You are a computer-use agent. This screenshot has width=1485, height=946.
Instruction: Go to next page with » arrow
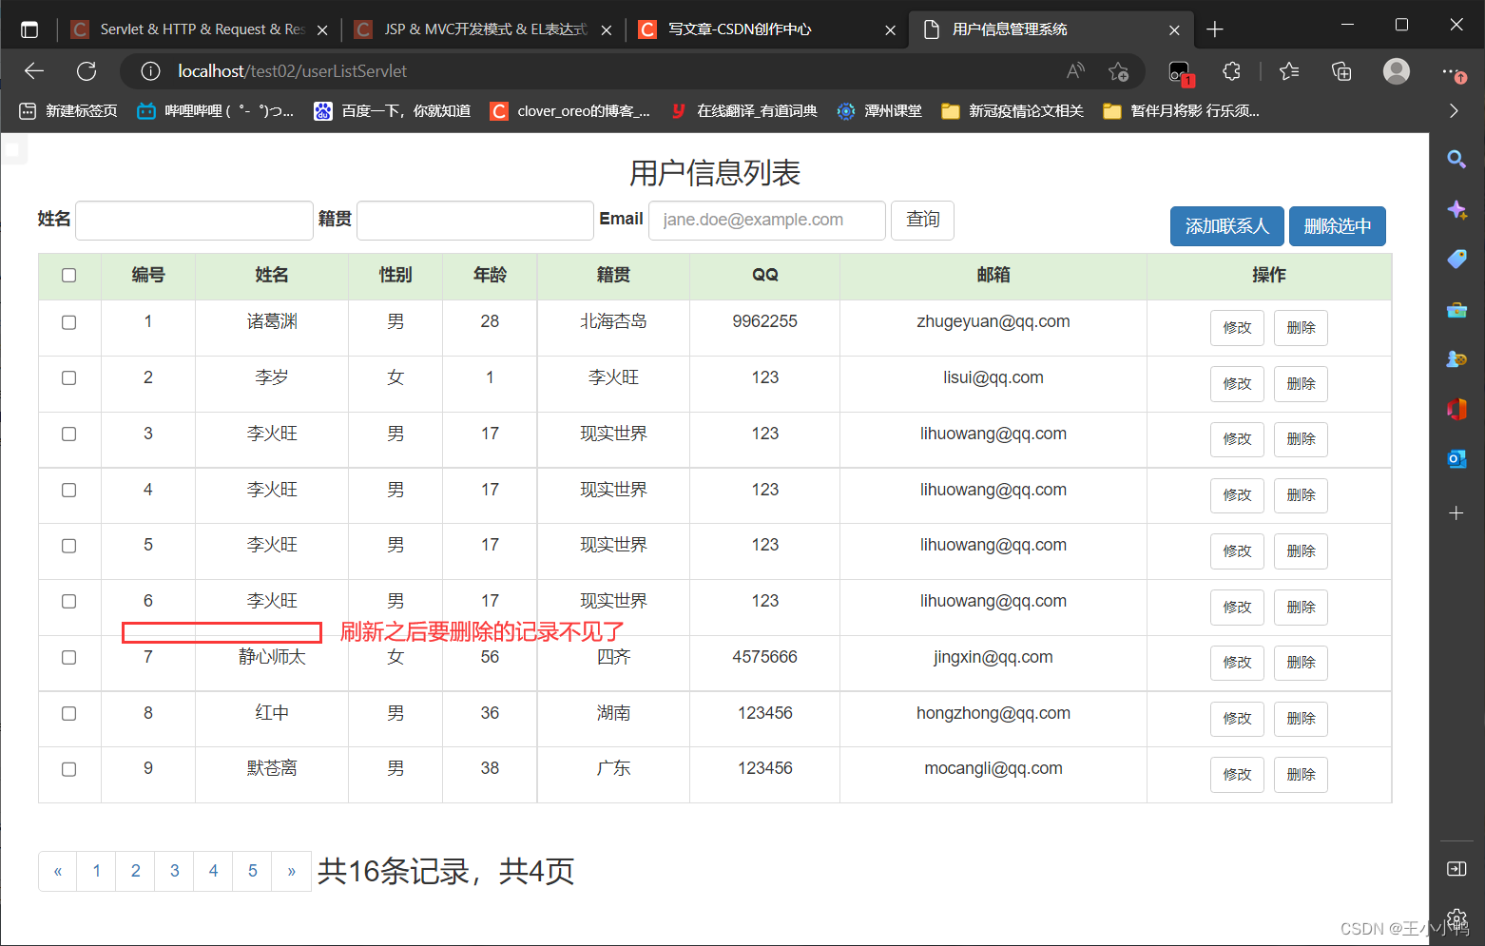click(x=291, y=871)
